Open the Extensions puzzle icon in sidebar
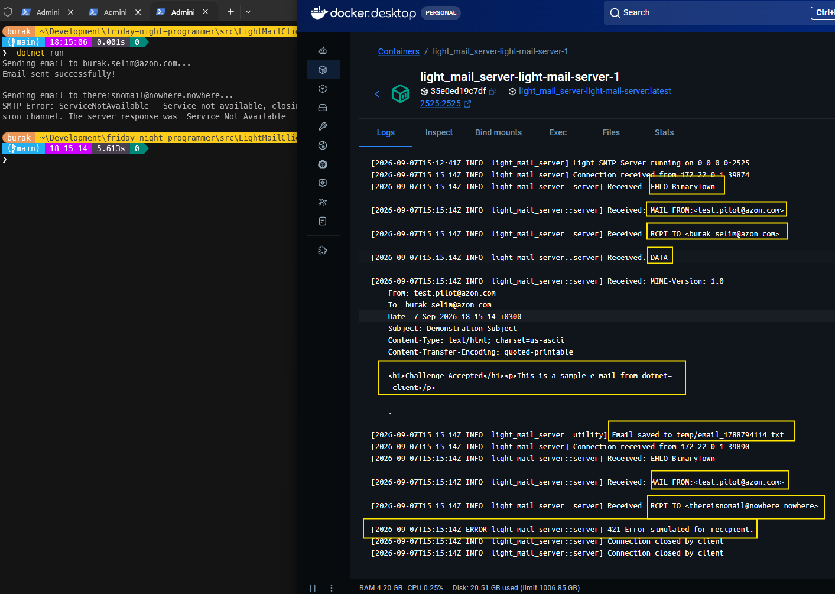 pyautogui.click(x=323, y=251)
